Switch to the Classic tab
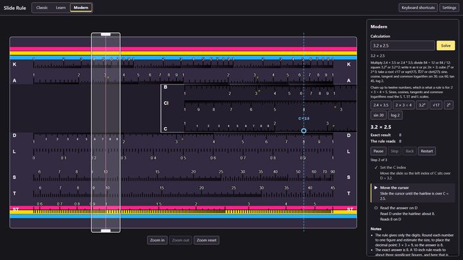 click(x=42, y=8)
